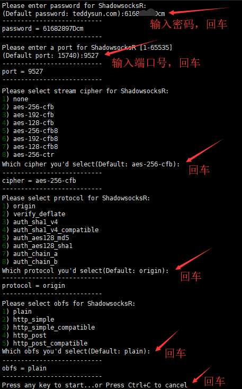Click the red annotation '输入端口号，回车'
The image size is (242, 389).
tap(156, 63)
